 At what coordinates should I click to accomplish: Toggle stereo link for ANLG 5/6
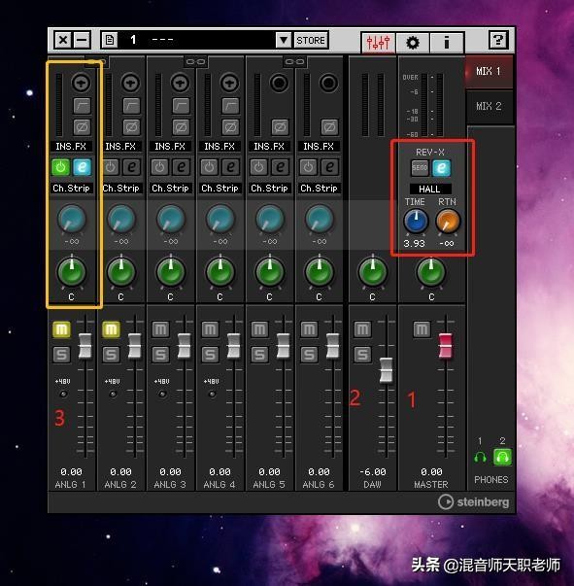click(294, 61)
